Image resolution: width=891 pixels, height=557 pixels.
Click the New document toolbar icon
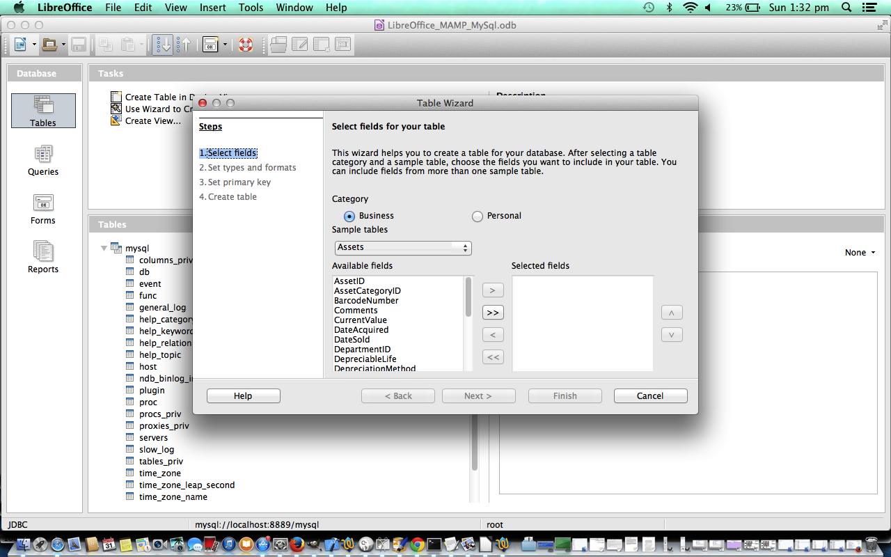click(20, 45)
